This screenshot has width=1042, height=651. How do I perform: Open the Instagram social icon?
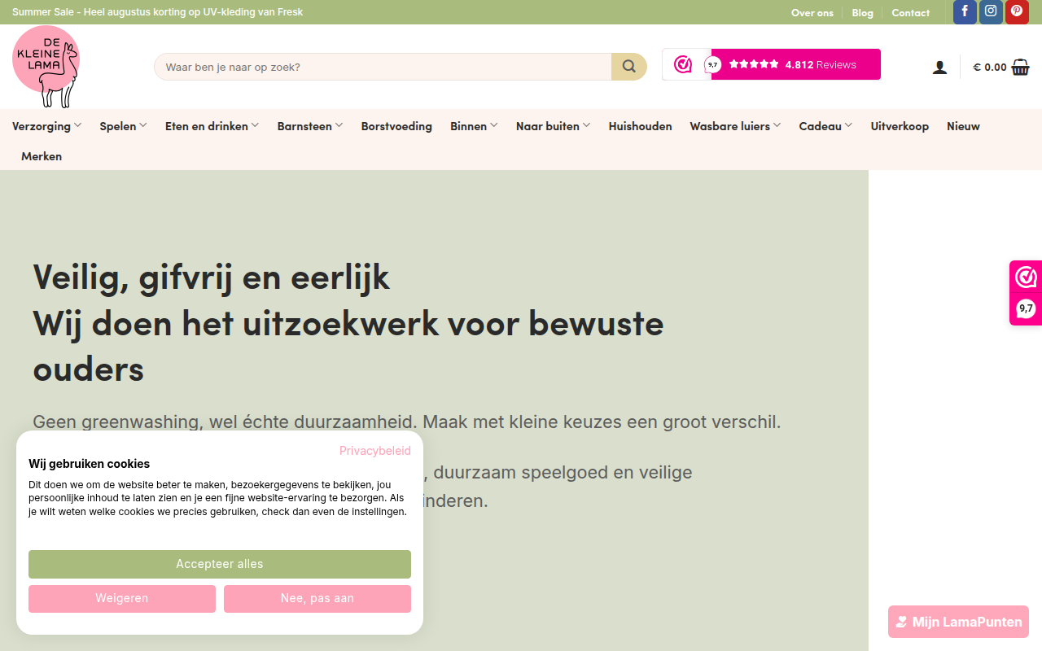click(x=991, y=12)
